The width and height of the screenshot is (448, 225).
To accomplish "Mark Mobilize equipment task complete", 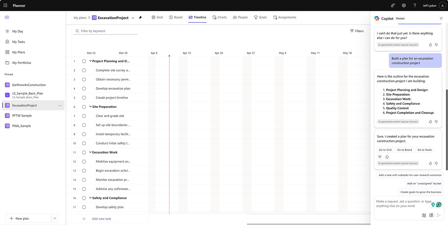I will 84,161.
